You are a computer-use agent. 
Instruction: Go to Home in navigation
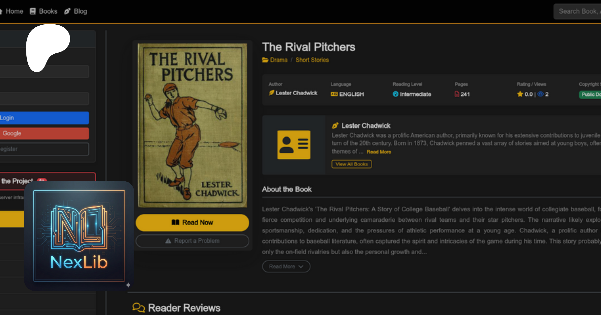click(x=12, y=11)
